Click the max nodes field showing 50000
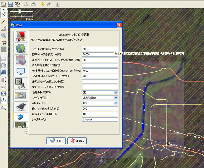 click(x=100, y=54)
